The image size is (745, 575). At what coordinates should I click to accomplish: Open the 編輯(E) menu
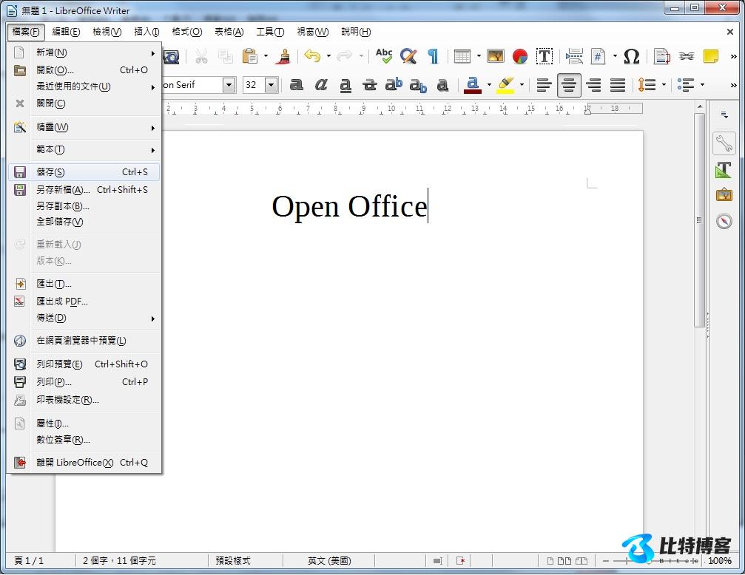(x=66, y=32)
